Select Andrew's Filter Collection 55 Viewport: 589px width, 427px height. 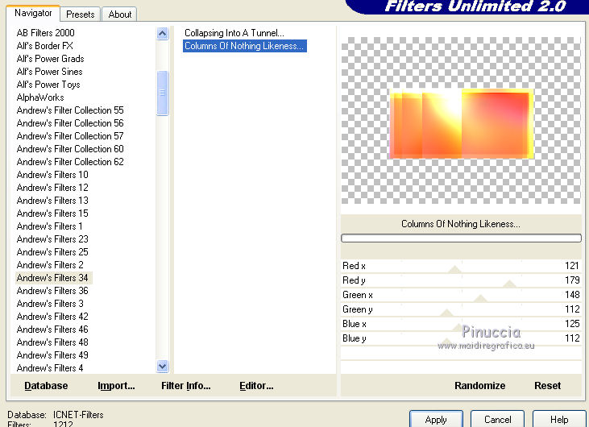pos(70,110)
